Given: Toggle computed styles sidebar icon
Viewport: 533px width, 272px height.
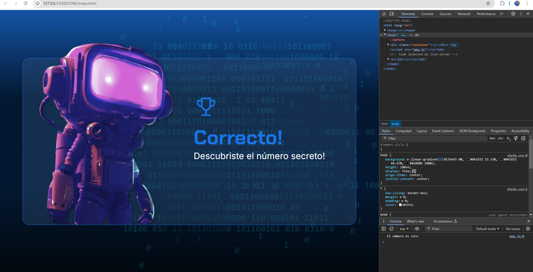Looking at the screenshot, I should [x=523, y=138].
